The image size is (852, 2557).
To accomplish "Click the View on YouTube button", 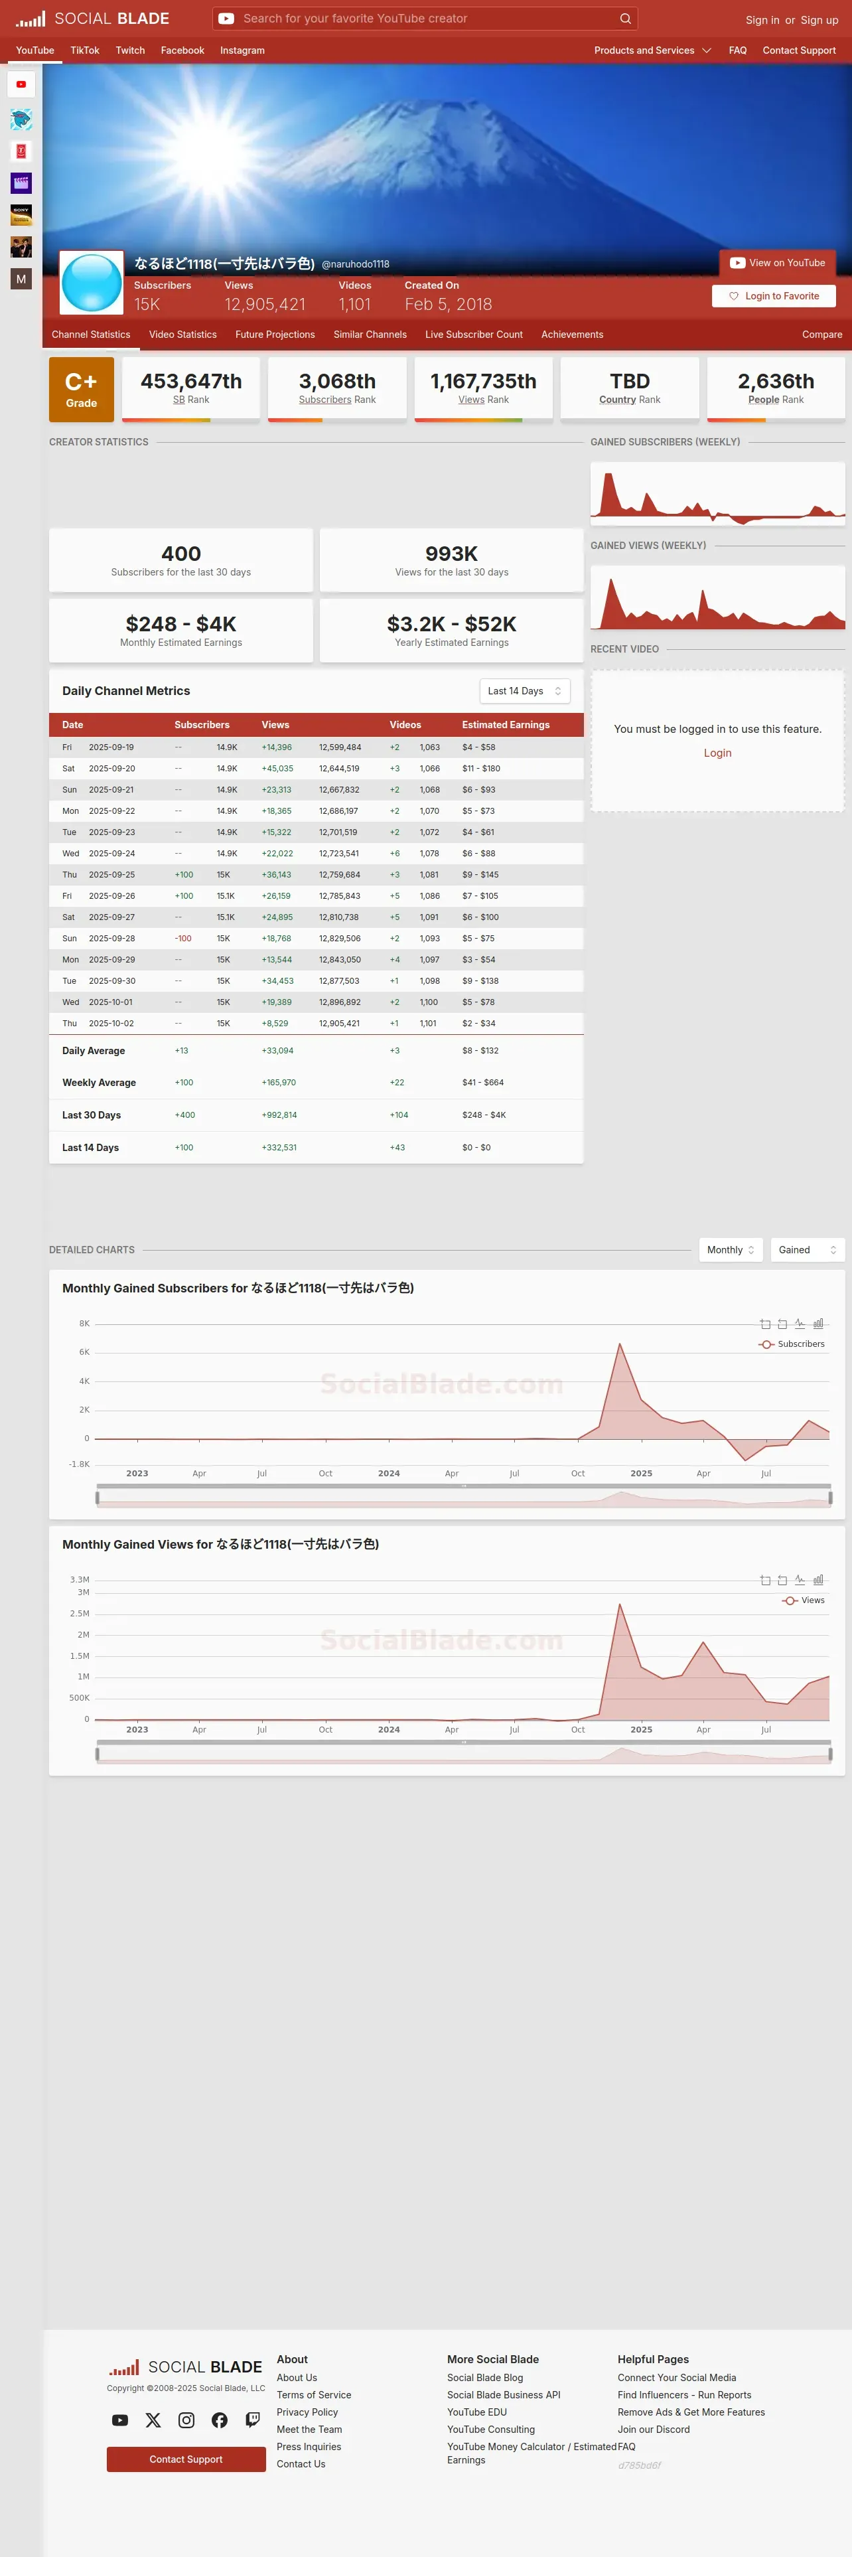I will 778,263.
